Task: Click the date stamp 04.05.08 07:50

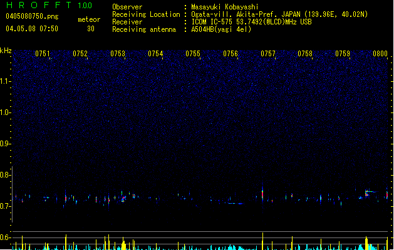Action: (x=32, y=29)
